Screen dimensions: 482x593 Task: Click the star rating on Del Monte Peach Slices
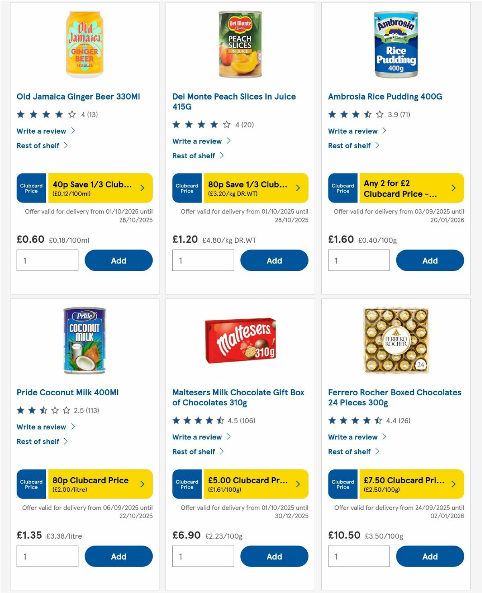(201, 124)
